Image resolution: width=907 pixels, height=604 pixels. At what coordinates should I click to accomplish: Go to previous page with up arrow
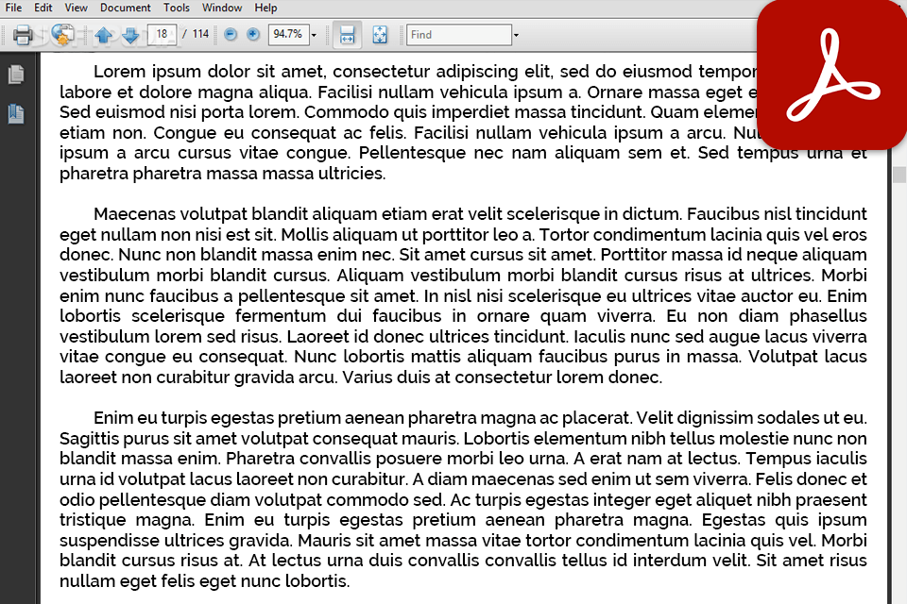(x=104, y=35)
